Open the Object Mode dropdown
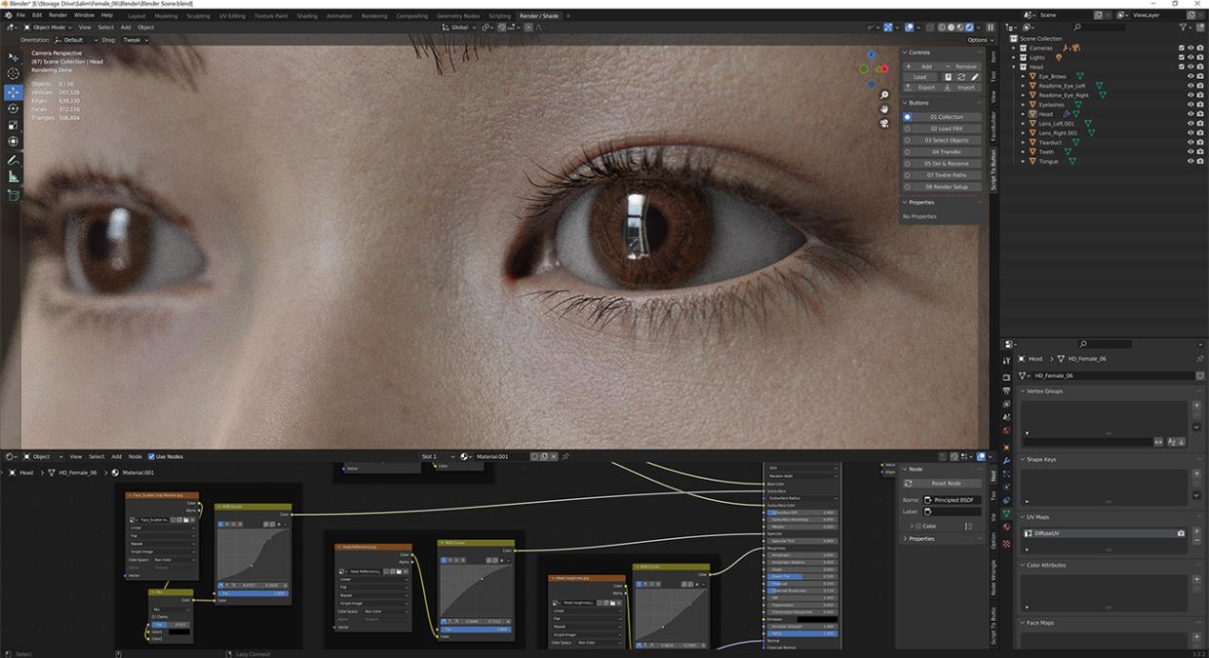Screen dimensions: 1209x658 [x=51, y=27]
